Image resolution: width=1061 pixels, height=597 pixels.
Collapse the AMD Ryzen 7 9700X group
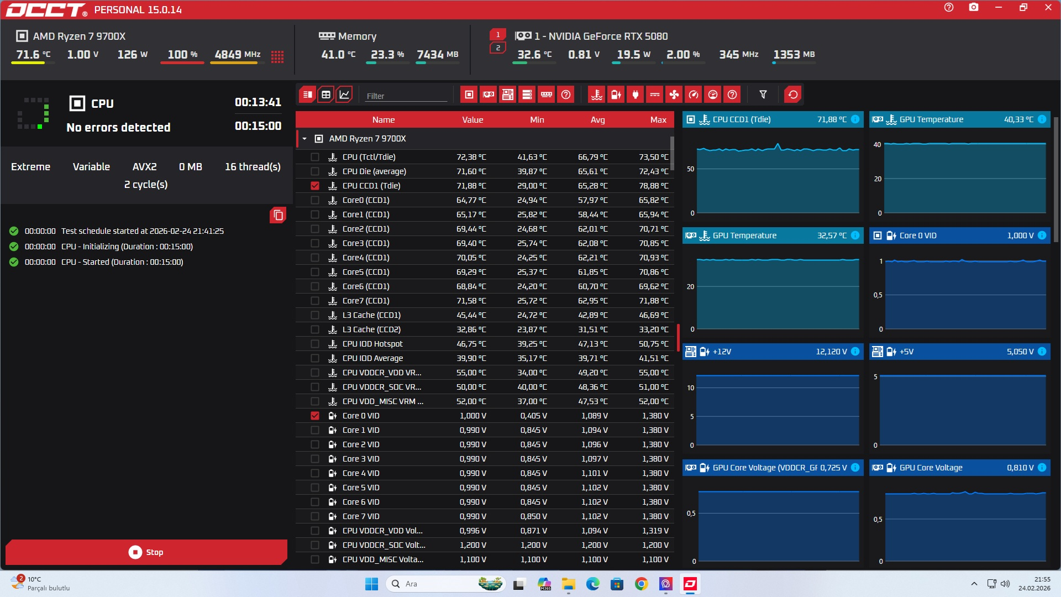point(304,139)
